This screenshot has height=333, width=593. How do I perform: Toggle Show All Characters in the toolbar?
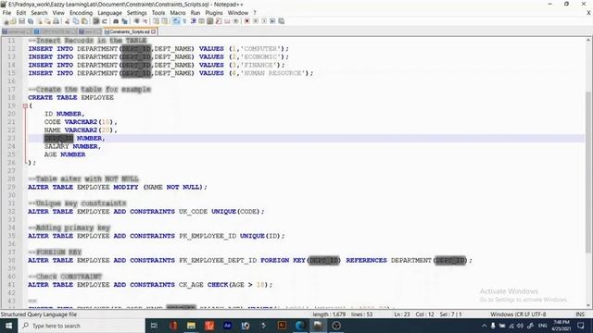(184, 21)
